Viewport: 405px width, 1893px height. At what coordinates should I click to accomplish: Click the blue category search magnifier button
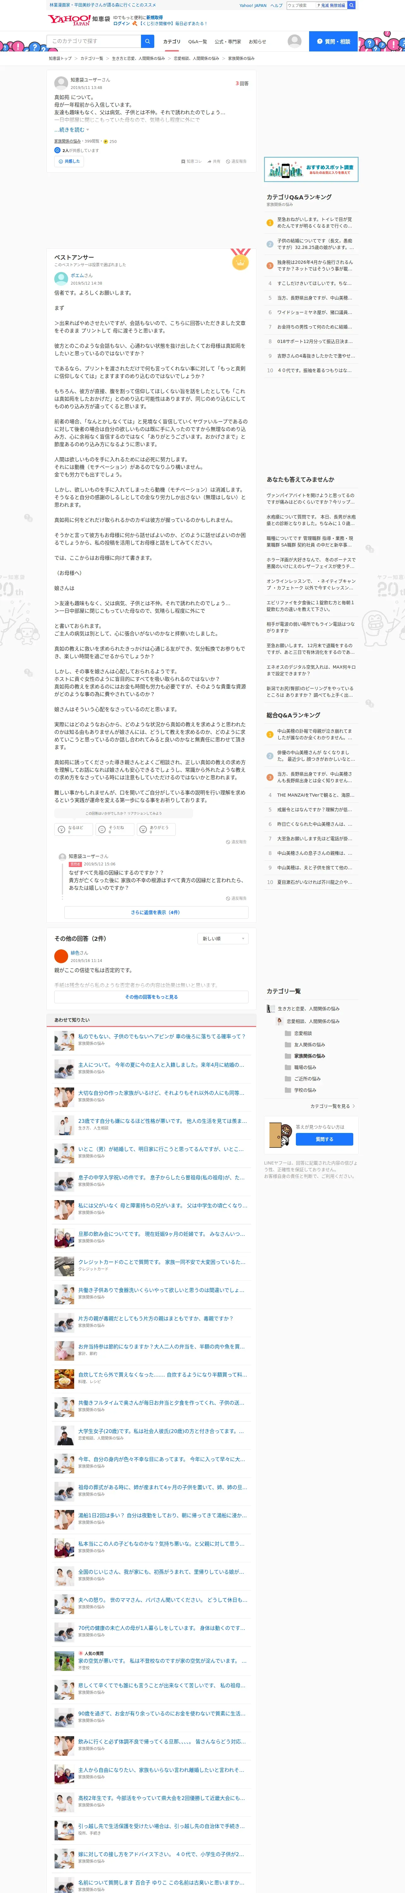(x=148, y=41)
